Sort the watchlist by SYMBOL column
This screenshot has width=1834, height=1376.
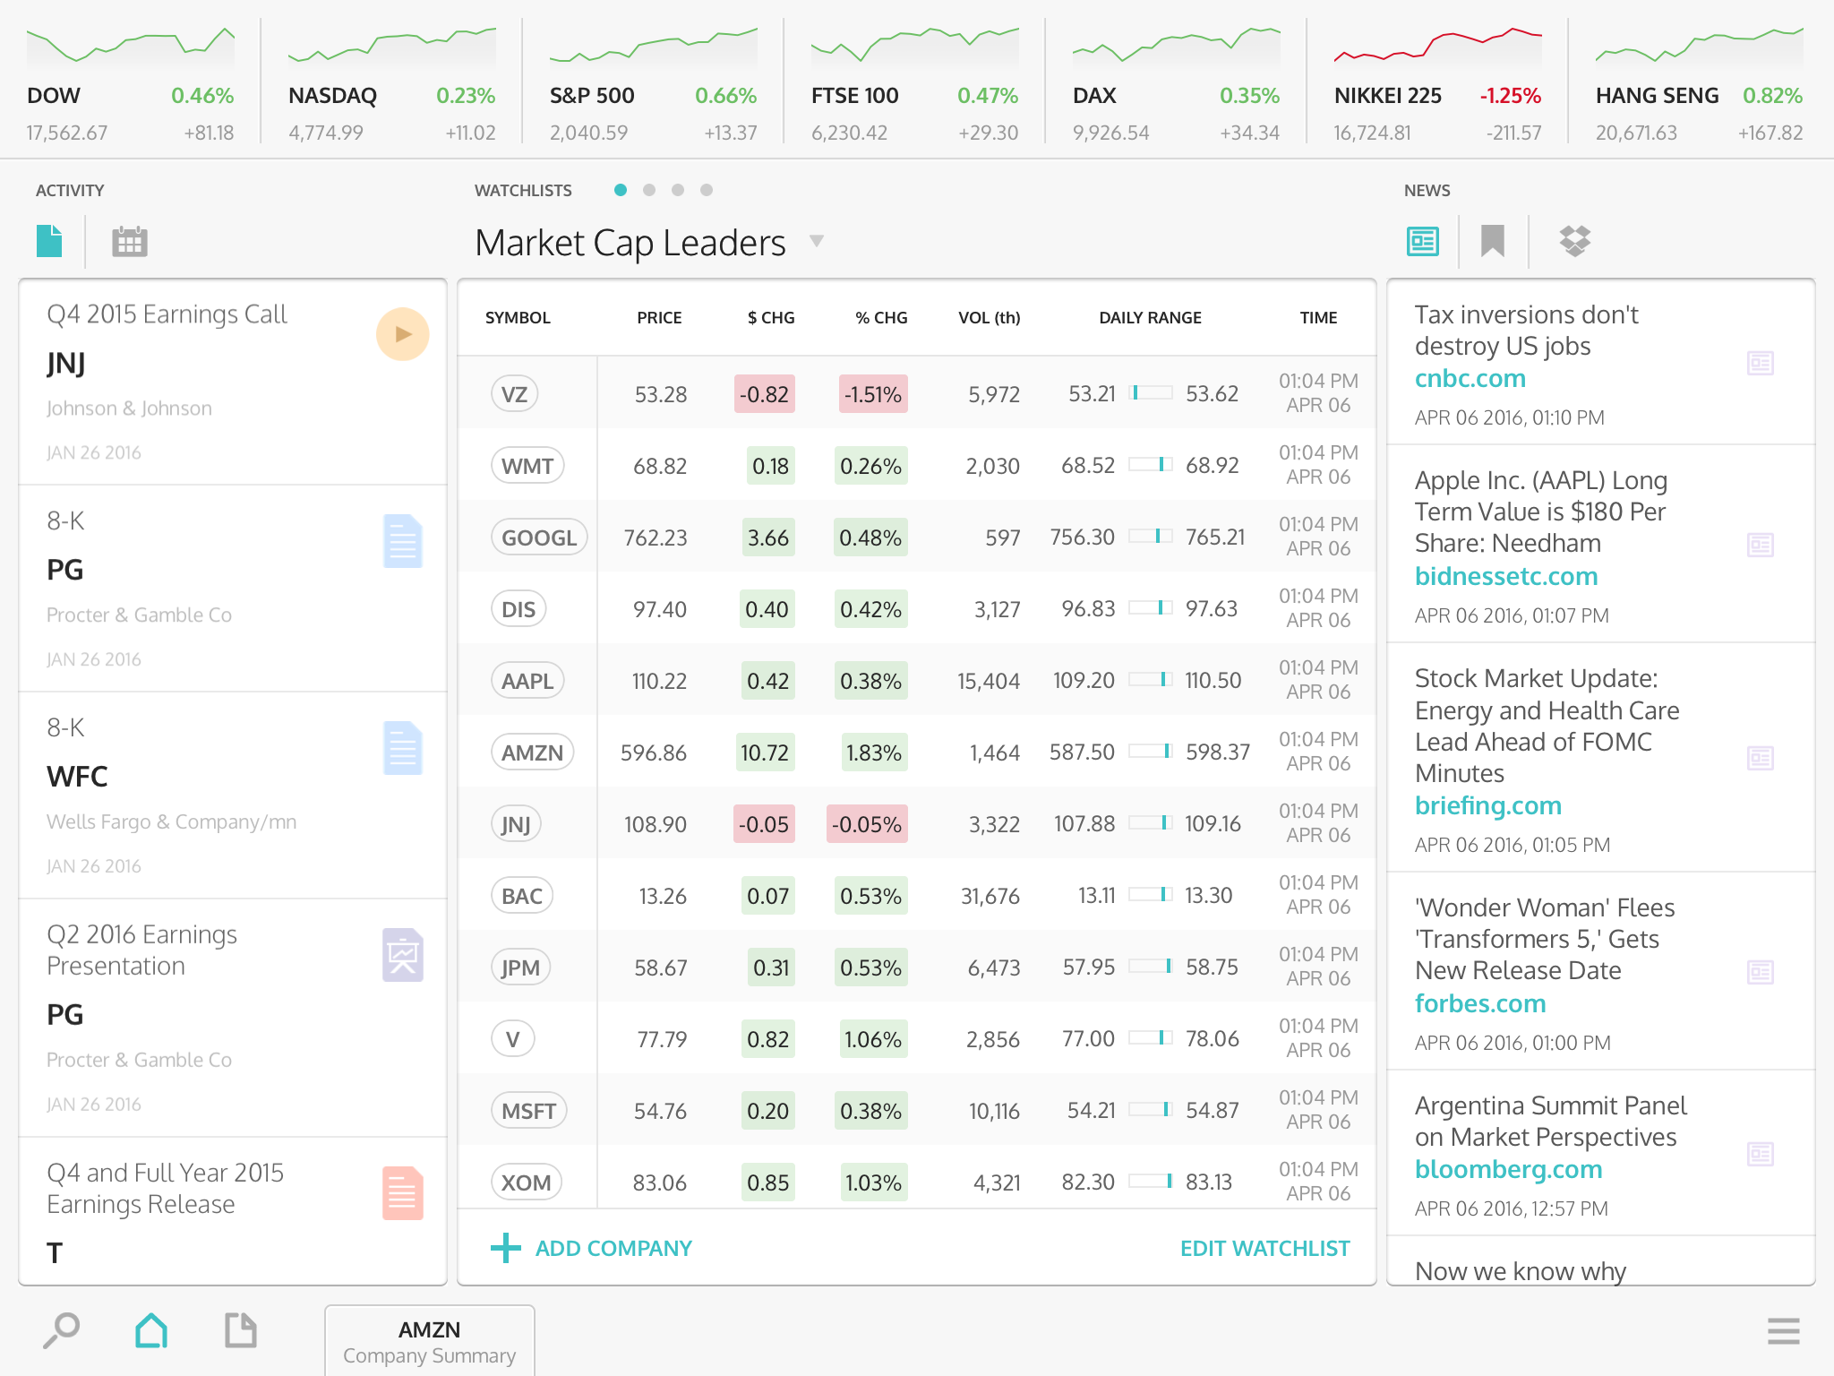point(518,318)
